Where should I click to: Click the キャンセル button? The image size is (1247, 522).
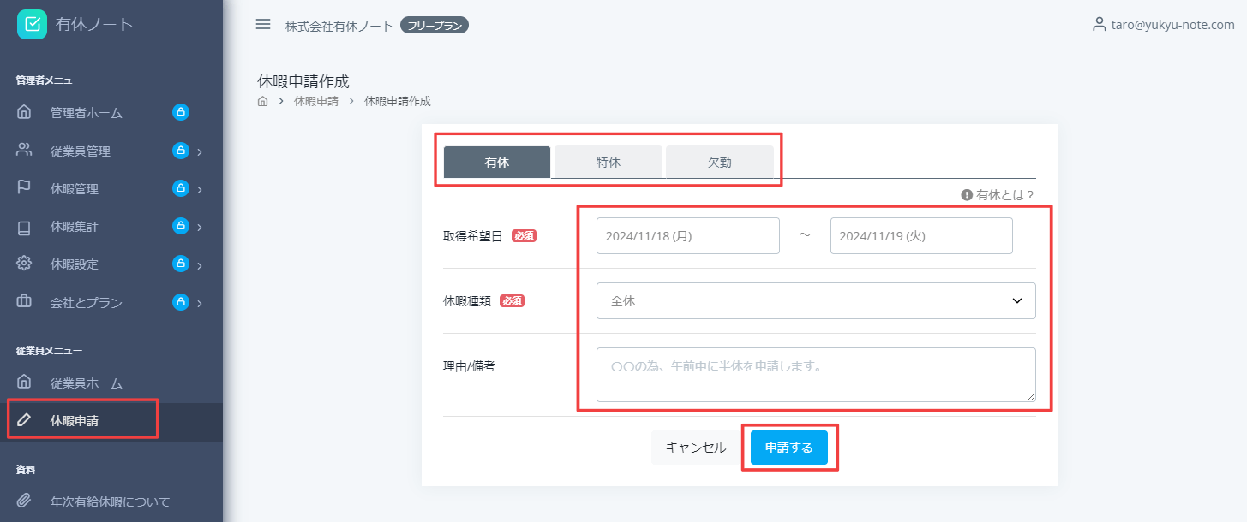696,448
